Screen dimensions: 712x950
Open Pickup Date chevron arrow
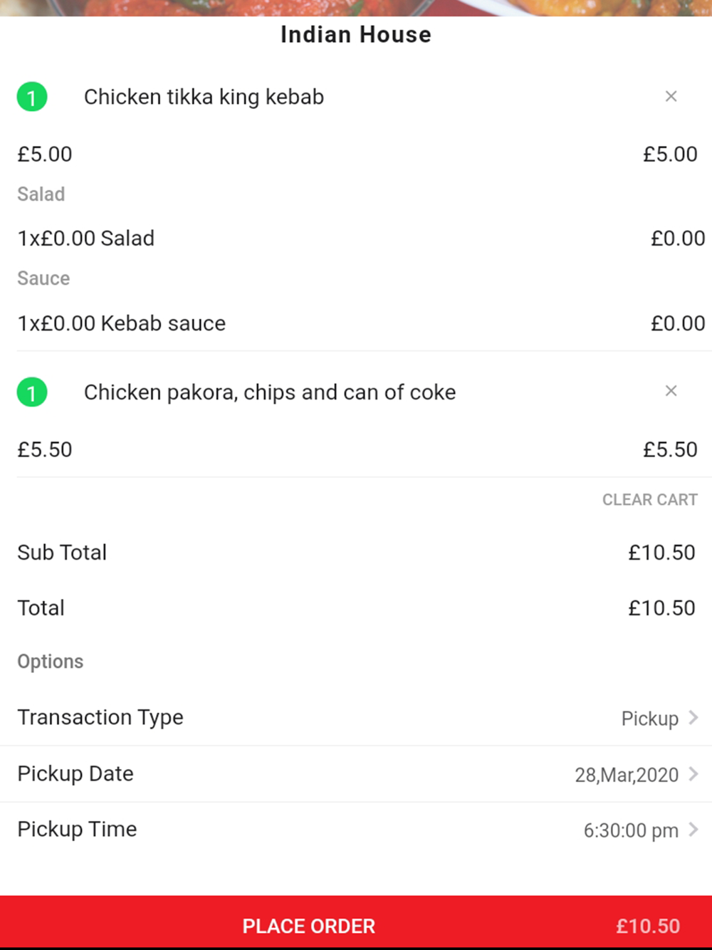tap(693, 774)
